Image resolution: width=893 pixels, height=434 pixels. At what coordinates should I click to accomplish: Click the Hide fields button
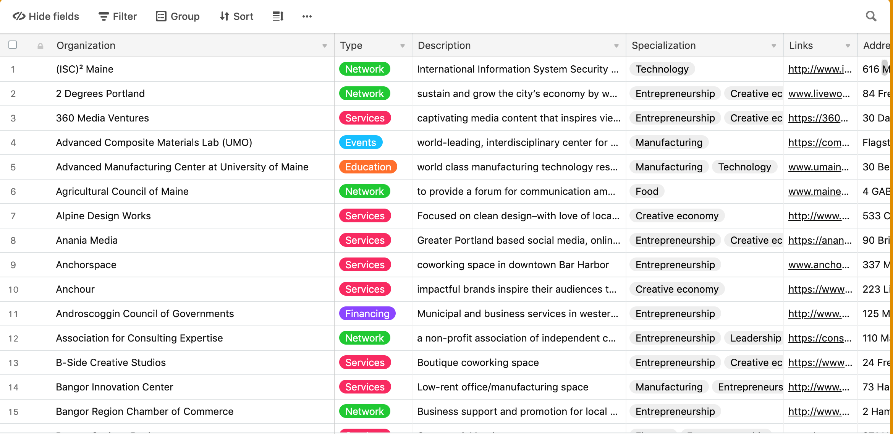(x=46, y=16)
